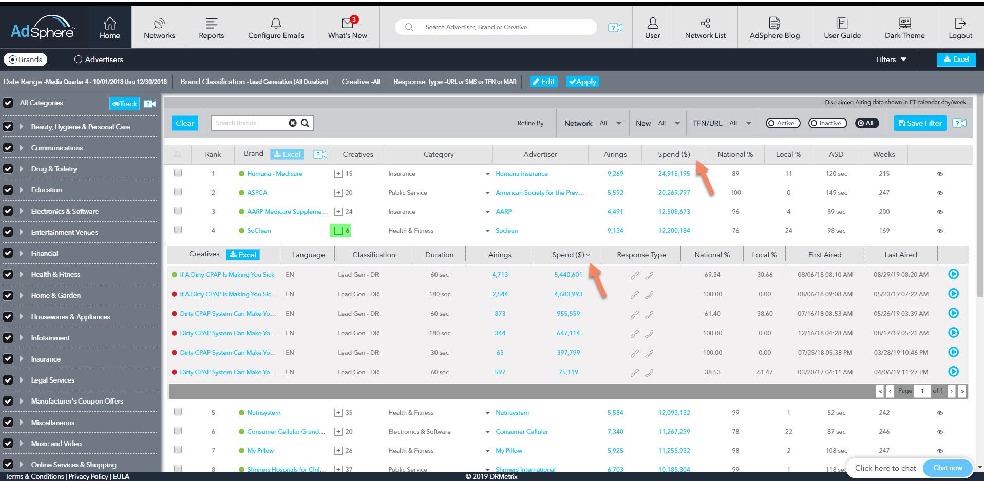The width and height of the screenshot is (984, 481).
Task: Click the Apply button
Action: 582,82
